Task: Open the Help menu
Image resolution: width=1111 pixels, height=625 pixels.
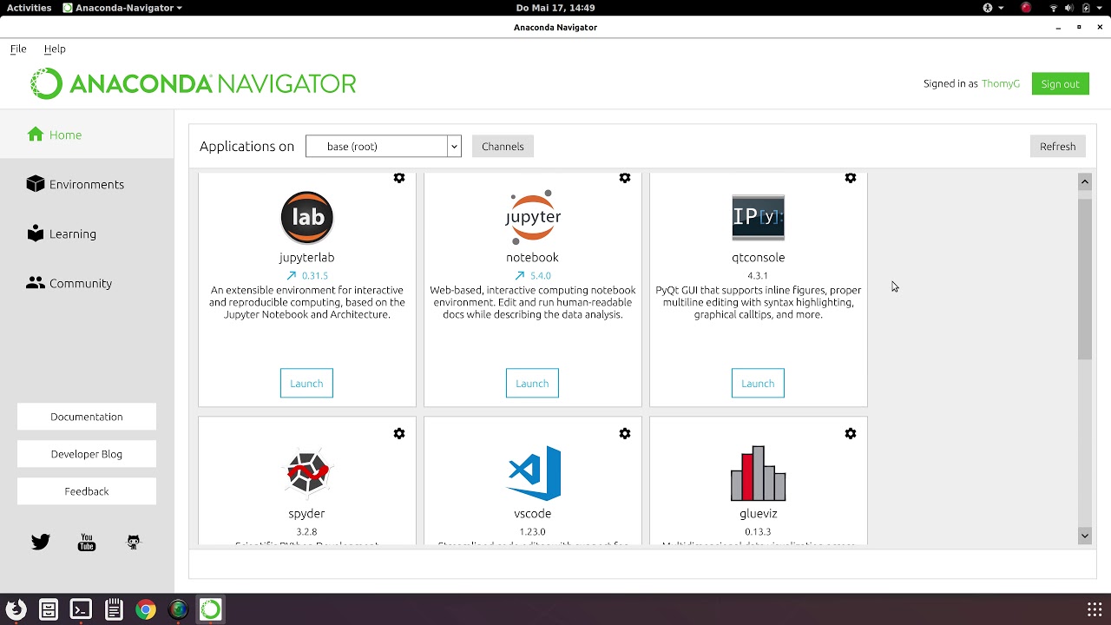Action: (x=55, y=49)
